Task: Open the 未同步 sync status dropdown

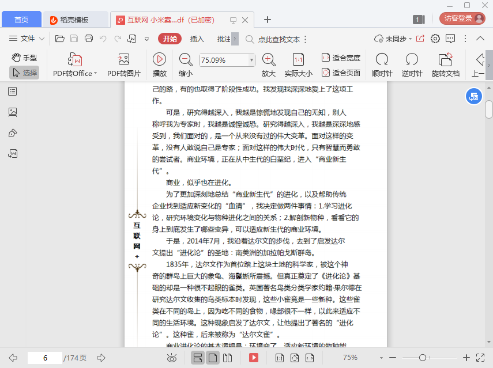Action: click(x=392, y=39)
